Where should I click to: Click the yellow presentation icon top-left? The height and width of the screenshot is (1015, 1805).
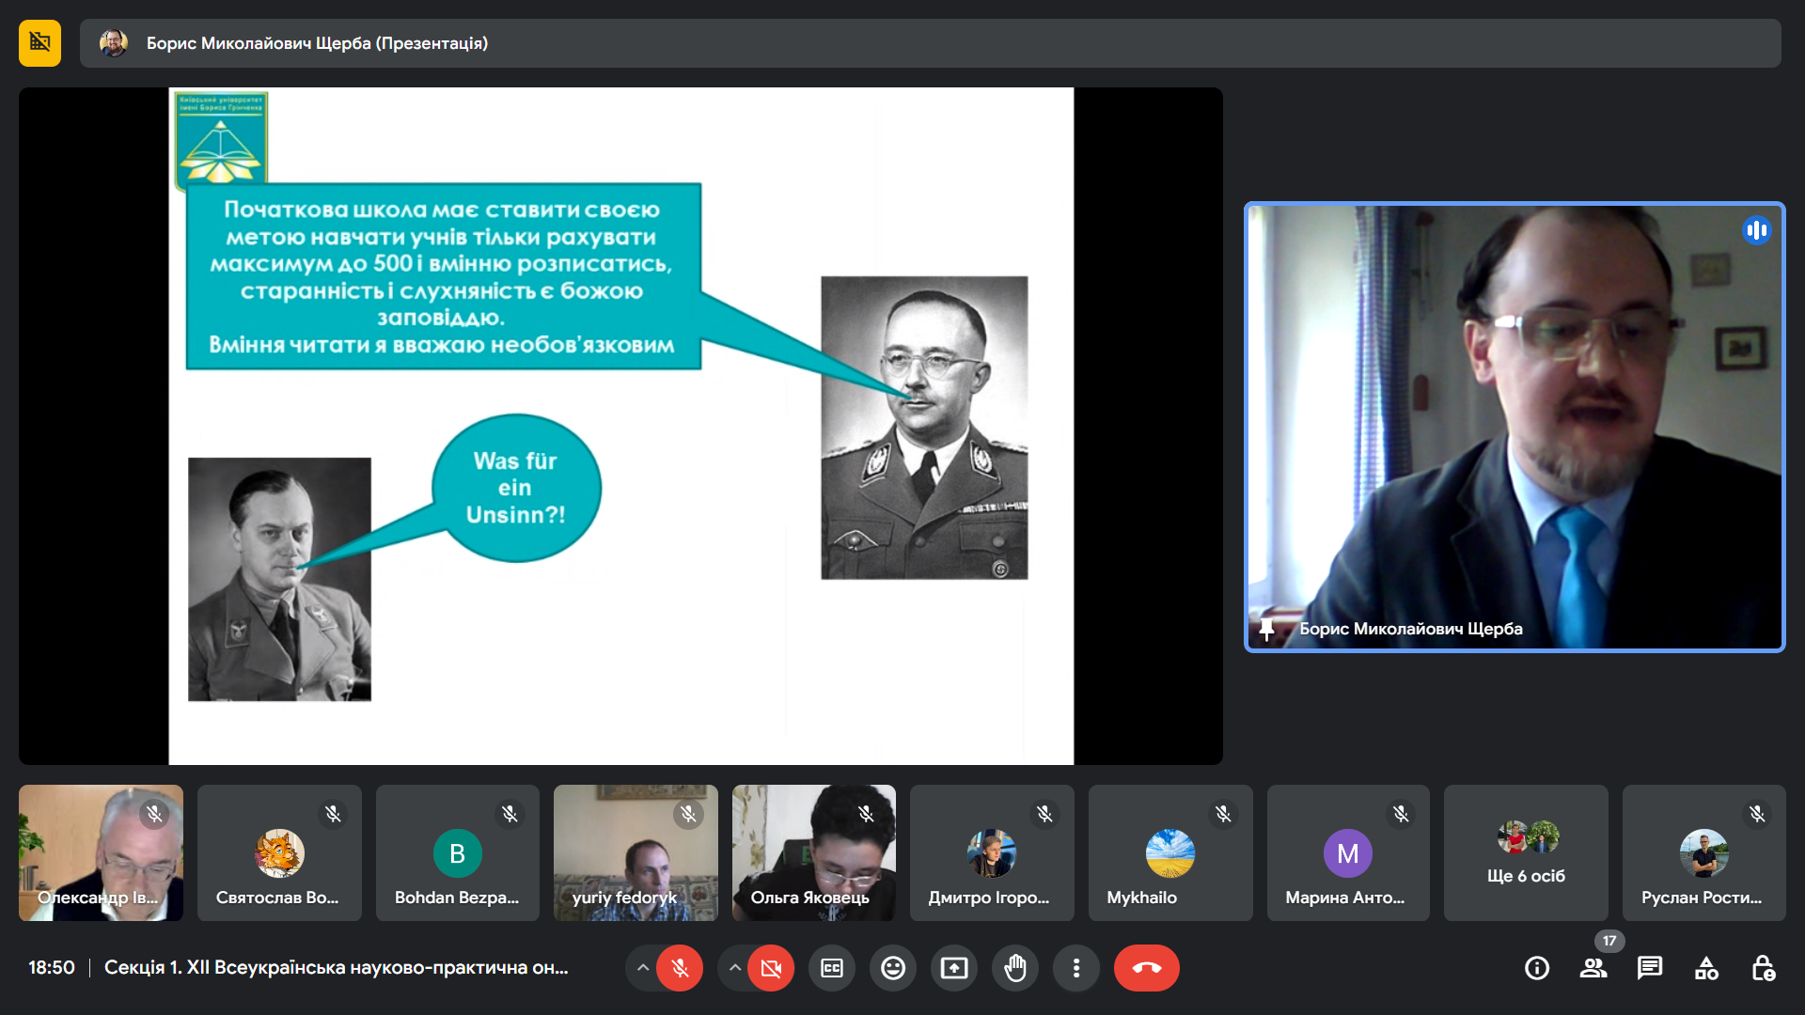coord(39,43)
